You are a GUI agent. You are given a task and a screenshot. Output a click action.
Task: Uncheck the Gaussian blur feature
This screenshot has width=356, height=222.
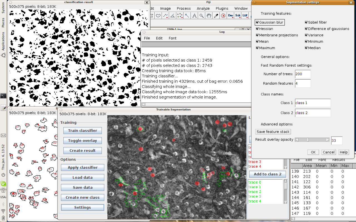(257, 22)
